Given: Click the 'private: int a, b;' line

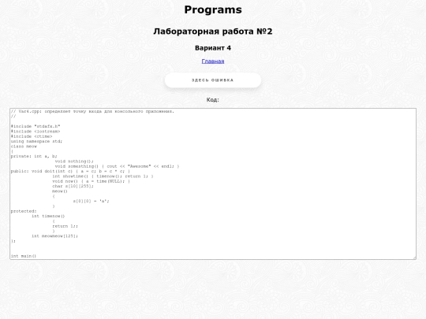Looking at the screenshot, I should pos(34,156).
